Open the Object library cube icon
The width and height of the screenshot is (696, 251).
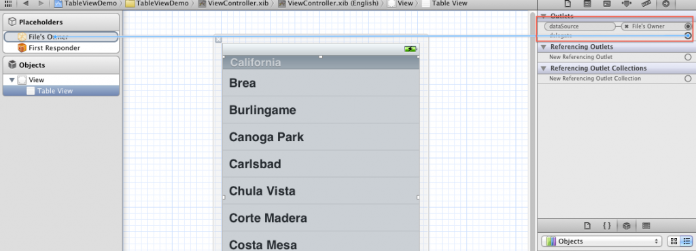click(626, 226)
